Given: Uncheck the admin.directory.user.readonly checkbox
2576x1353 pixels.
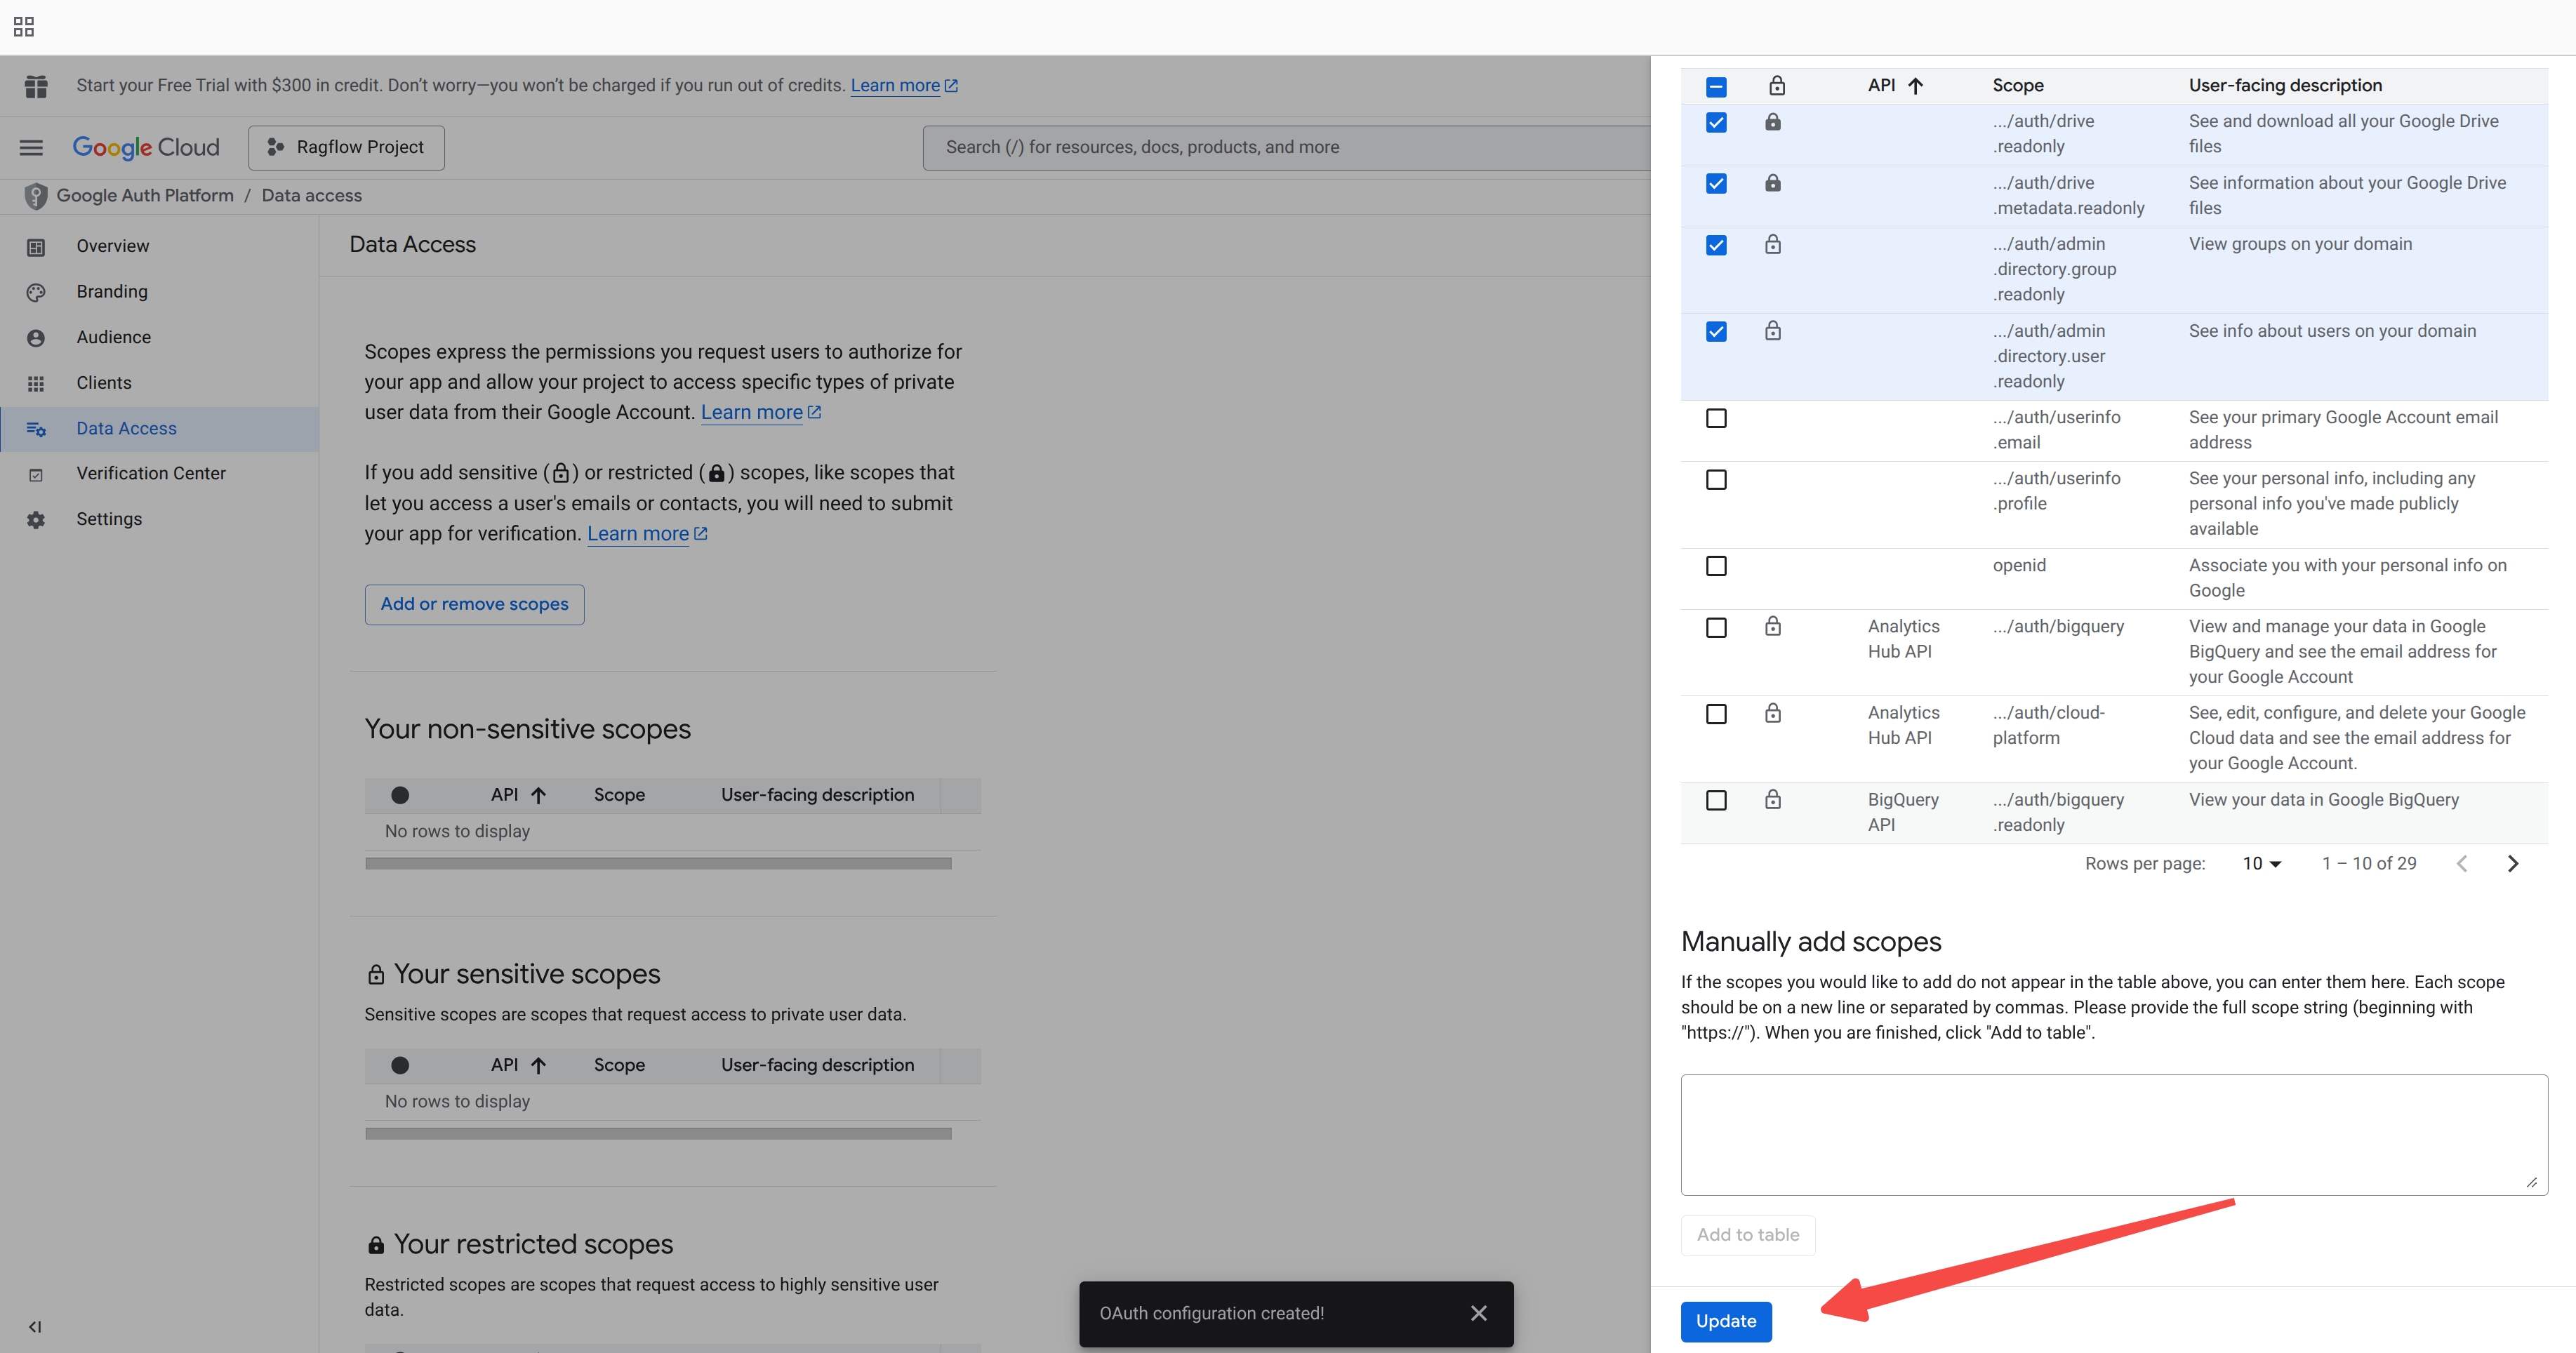Looking at the screenshot, I should (1716, 332).
